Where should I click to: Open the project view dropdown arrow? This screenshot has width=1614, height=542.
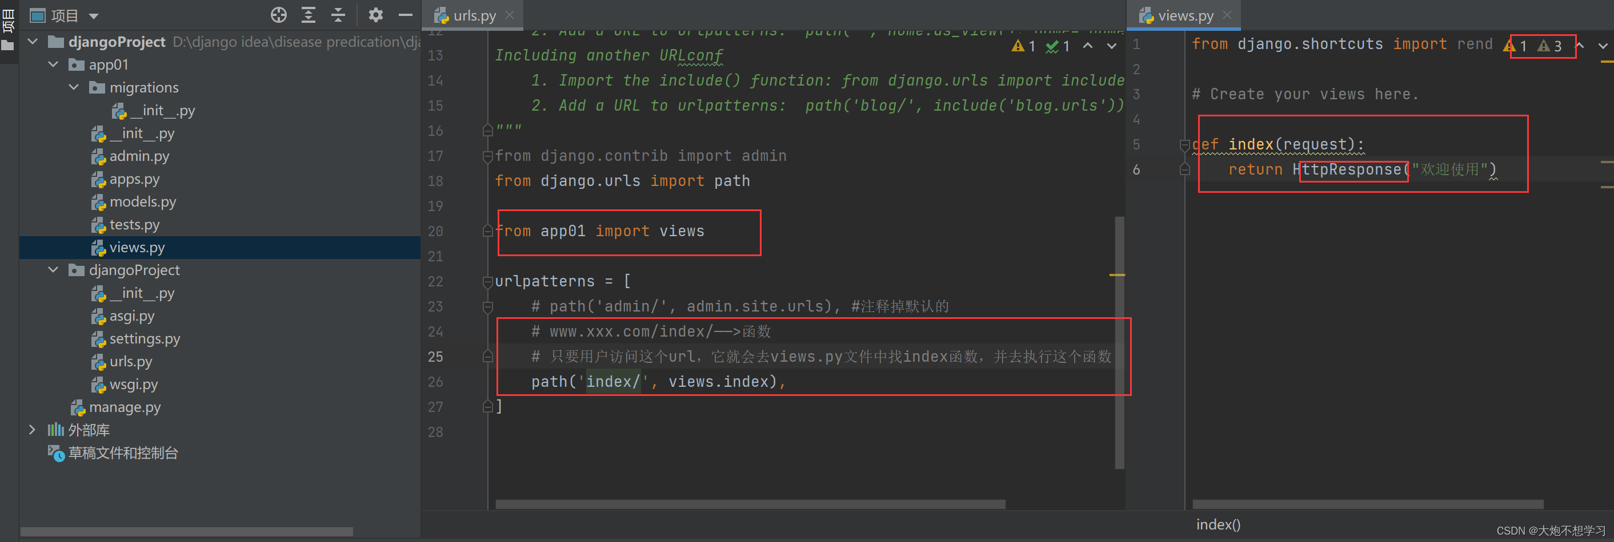94,17
